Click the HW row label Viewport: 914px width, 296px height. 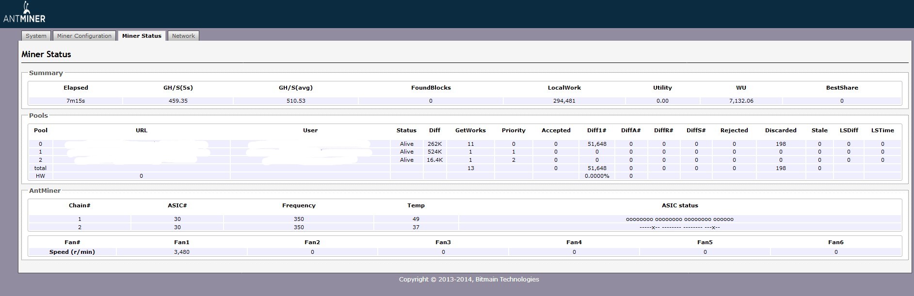click(x=40, y=176)
